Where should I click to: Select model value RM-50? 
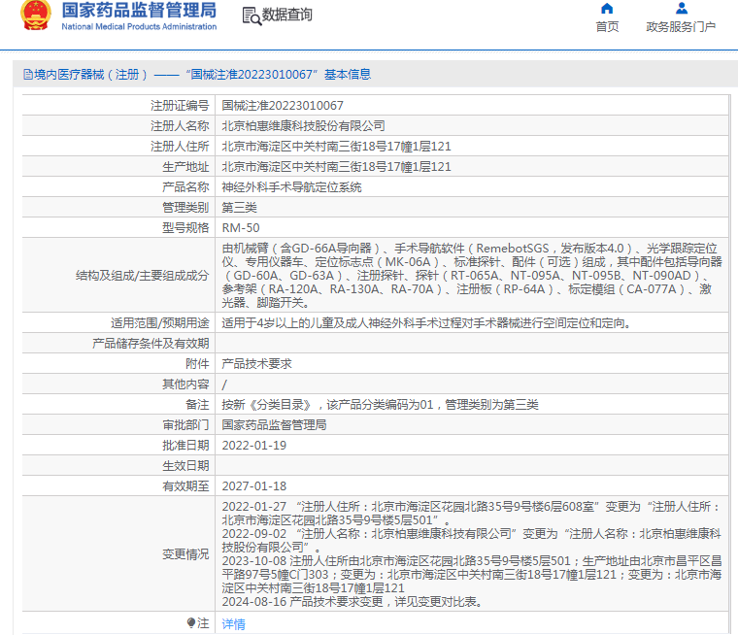241,228
